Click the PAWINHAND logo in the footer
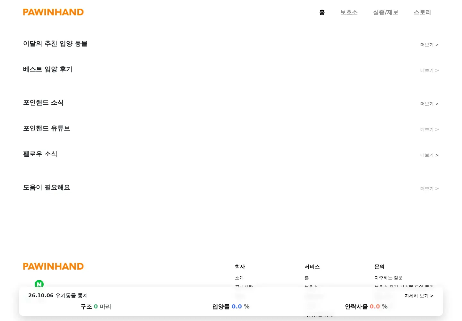Screen dimensions: 462x321 (x=53, y=266)
